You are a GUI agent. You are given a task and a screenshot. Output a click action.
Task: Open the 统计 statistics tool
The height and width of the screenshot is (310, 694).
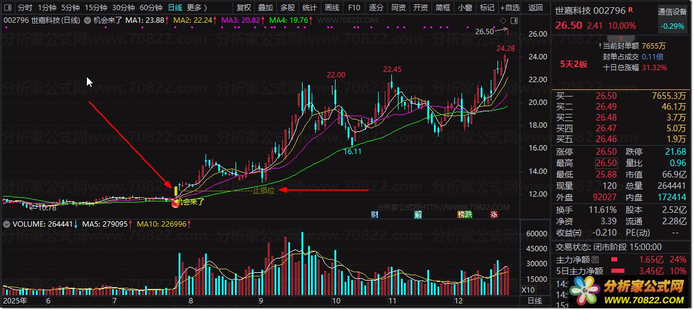tap(310, 8)
